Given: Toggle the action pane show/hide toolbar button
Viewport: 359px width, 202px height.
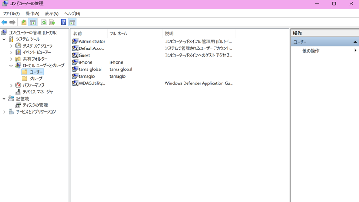Looking at the screenshot, I should [72, 22].
